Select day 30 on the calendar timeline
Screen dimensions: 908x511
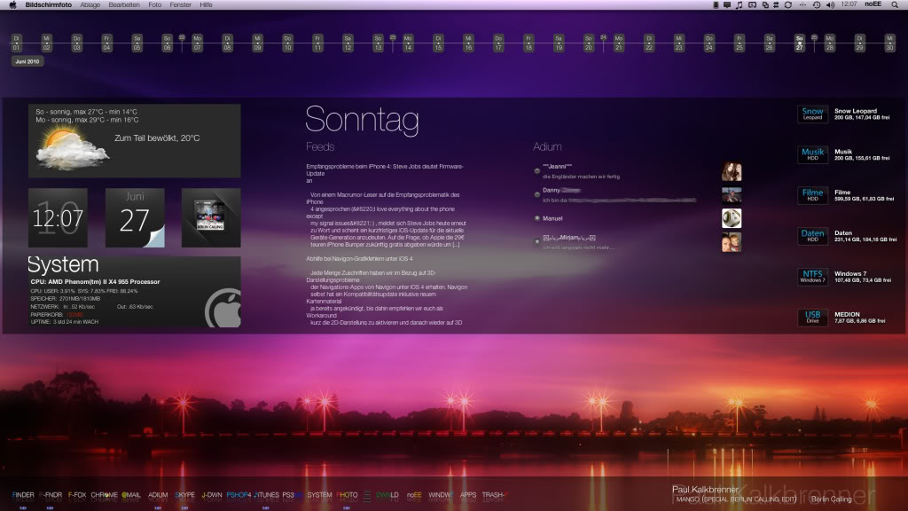click(x=889, y=43)
